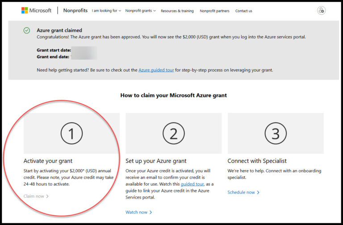343x225 pixels.
Task: Open the Nonprofits home link
Action: [x=75, y=11]
